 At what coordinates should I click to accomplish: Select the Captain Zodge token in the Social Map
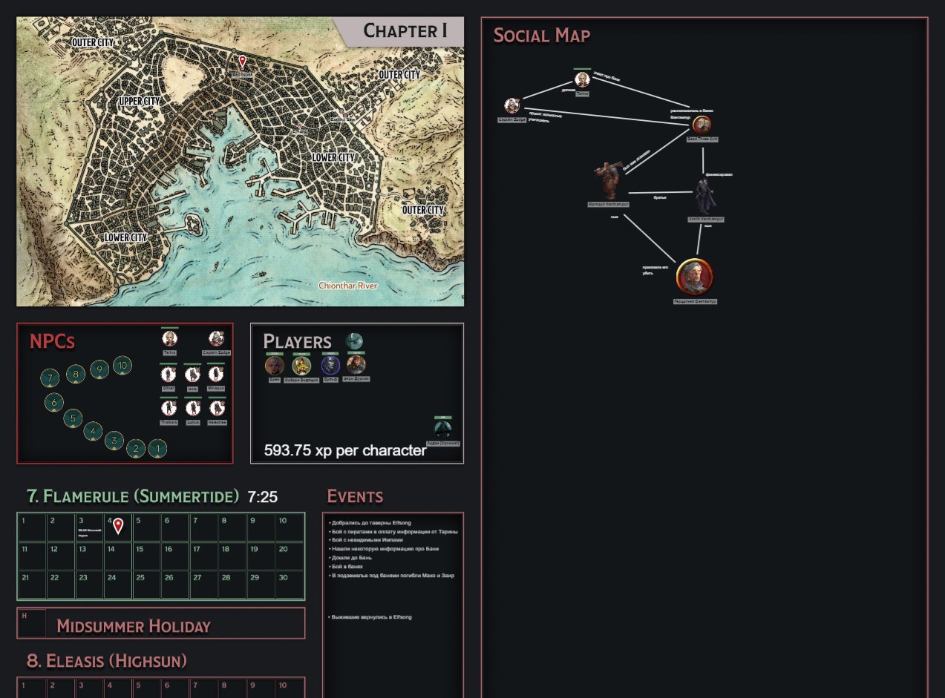coord(511,105)
